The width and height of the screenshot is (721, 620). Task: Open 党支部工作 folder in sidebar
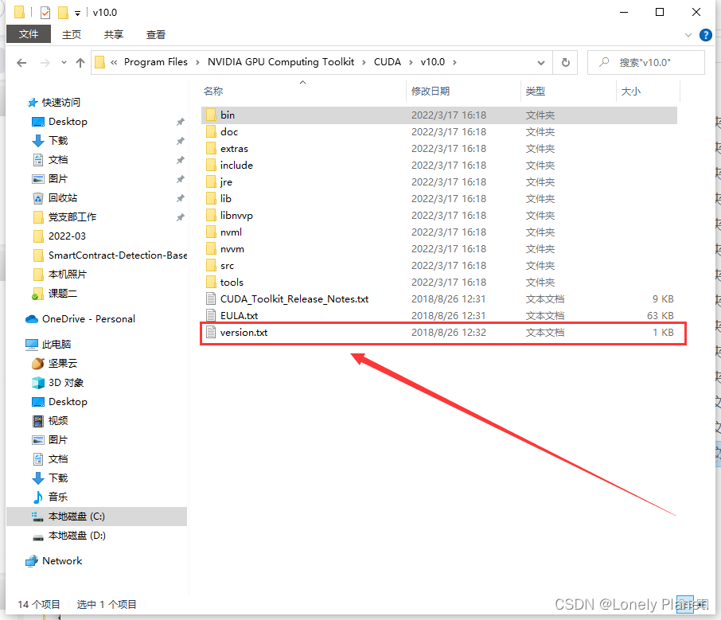[72, 217]
